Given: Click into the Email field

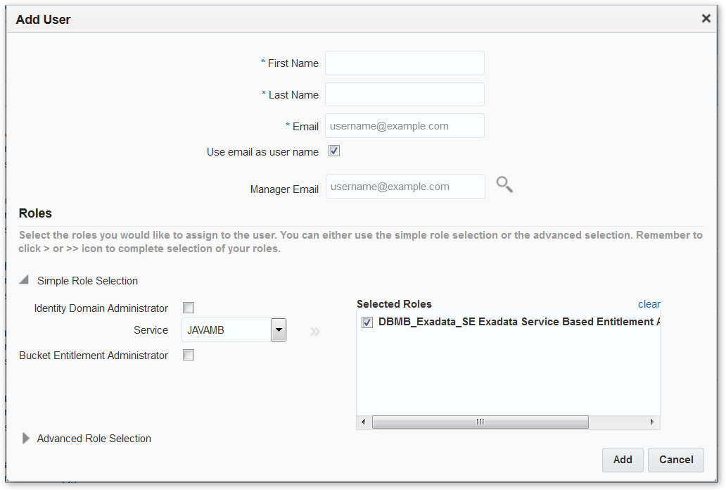Looking at the screenshot, I should (x=405, y=126).
